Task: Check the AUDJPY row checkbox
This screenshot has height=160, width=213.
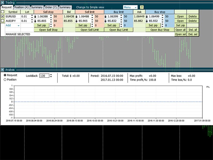Action: pyautogui.click(x=3, y=21)
